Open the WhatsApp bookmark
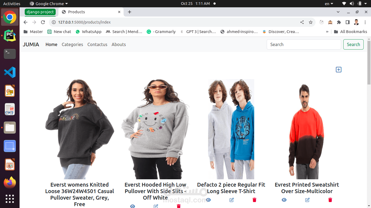The width and height of the screenshot is (371, 208). click(x=89, y=32)
